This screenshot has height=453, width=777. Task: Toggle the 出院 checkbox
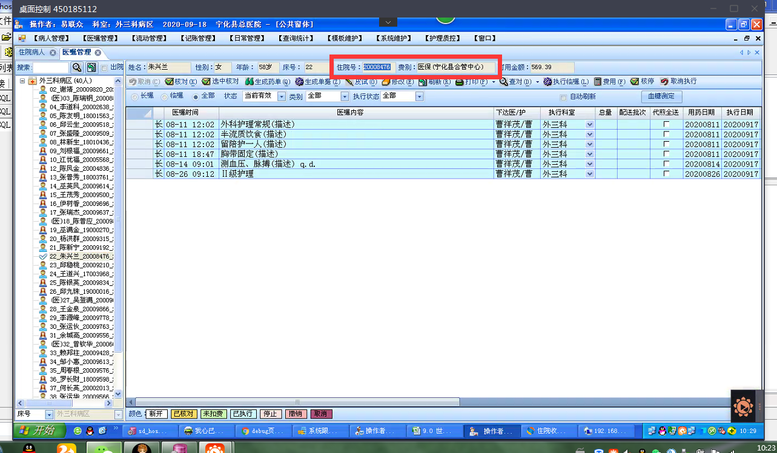click(x=104, y=68)
